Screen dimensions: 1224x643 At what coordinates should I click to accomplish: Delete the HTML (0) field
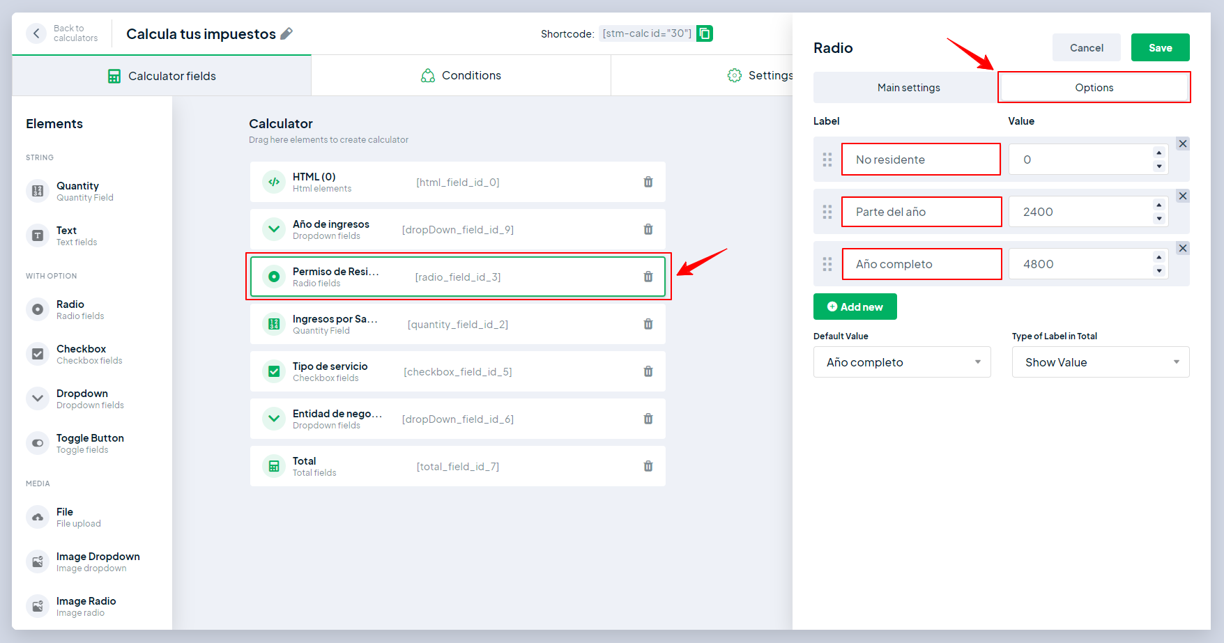(x=648, y=182)
